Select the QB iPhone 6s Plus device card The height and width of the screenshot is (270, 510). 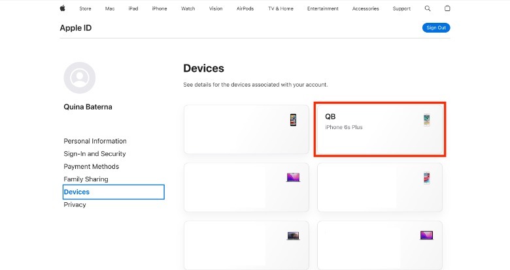coord(379,128)
